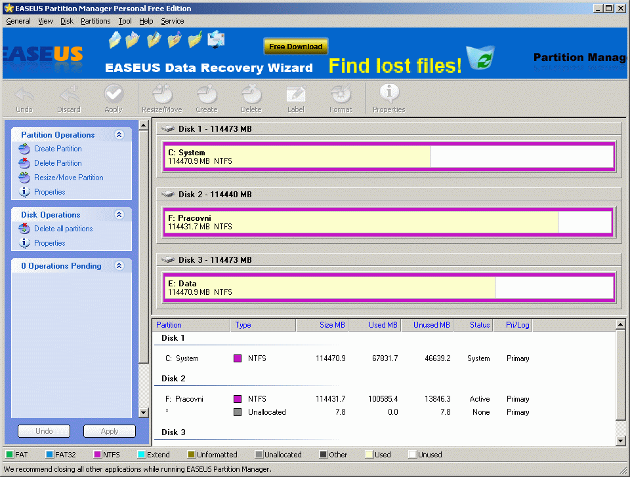This screenshot has height=477, width=630.
Task: Collapse the Partition Operations panel
Action: pyautogui.click(x=119, y=135)
